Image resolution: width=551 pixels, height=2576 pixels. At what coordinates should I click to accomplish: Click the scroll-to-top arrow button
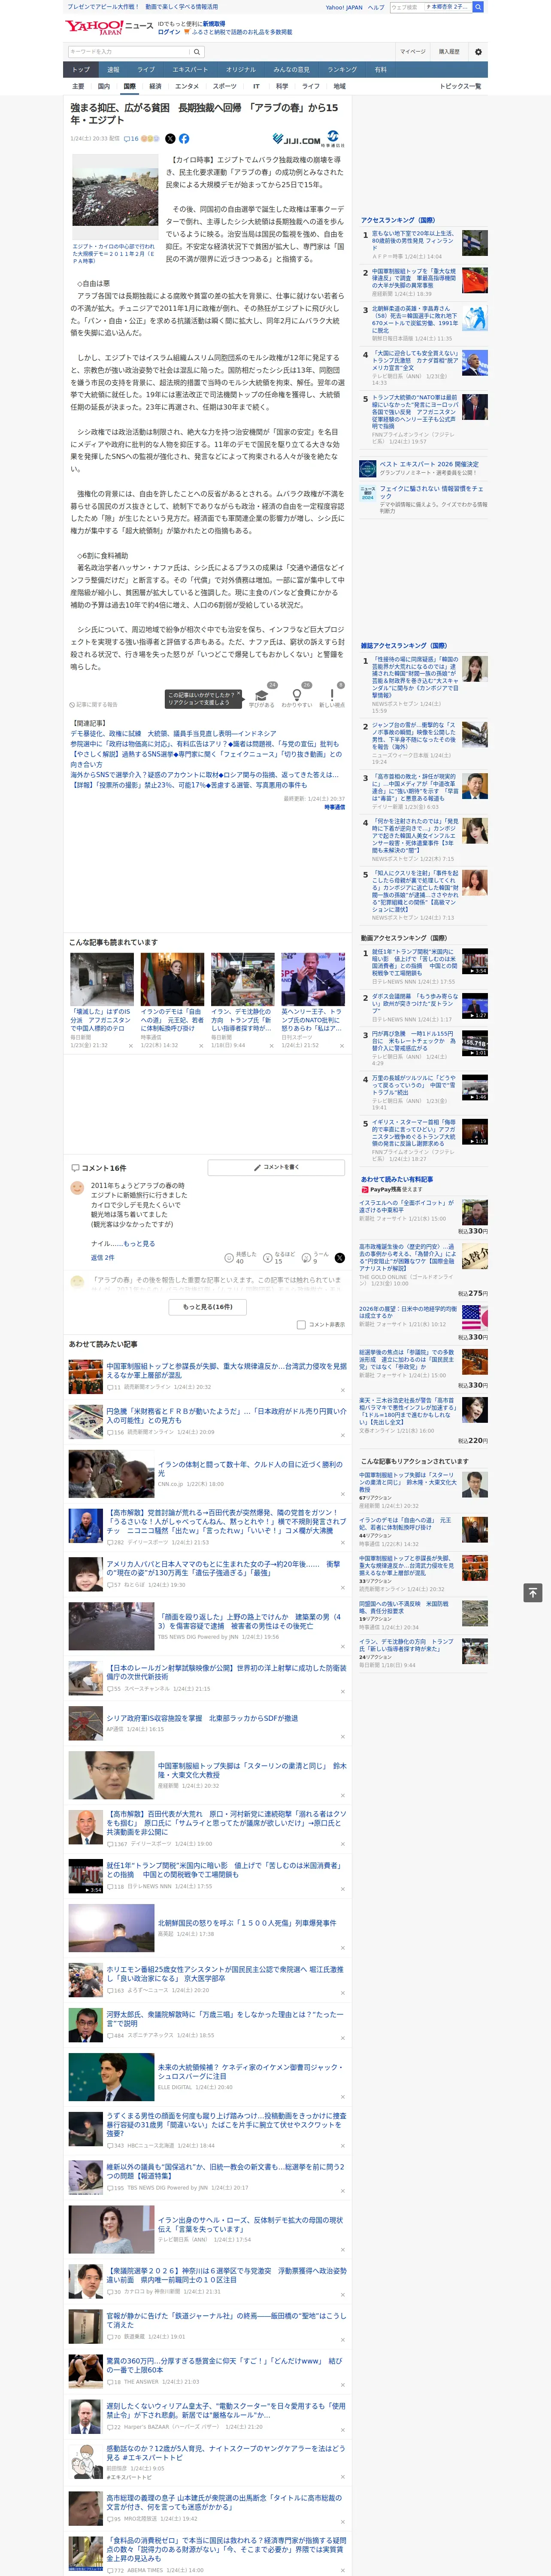(x=534, y=1593)
